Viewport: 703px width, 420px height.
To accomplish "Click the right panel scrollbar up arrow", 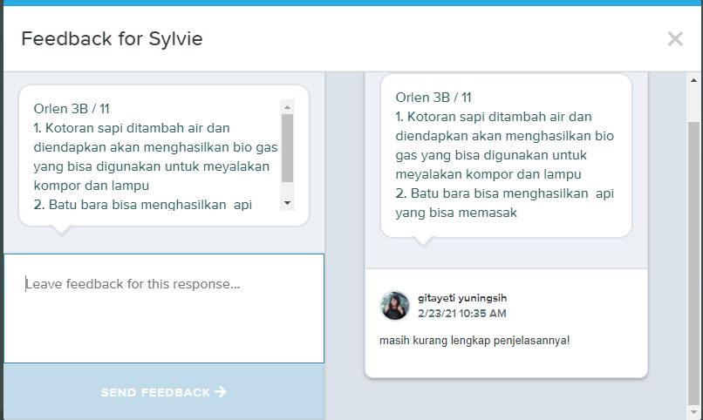I will pyautogui.click(x=693, y=80).
